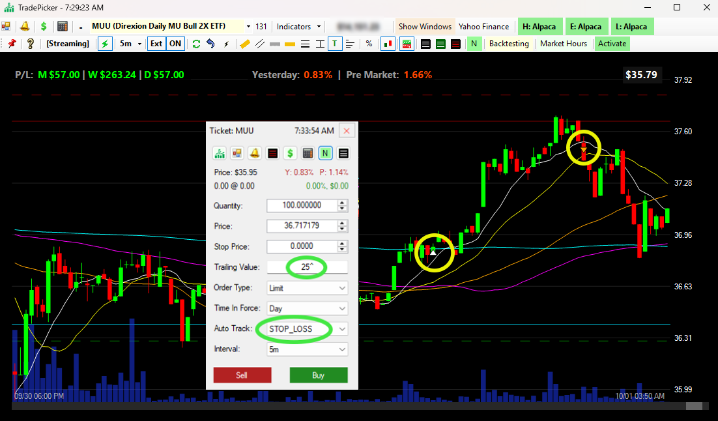718x421 pixels.
Task: Open the calculator icon in main toolbar
Action: pyautogui.click(x=63, y=27)
